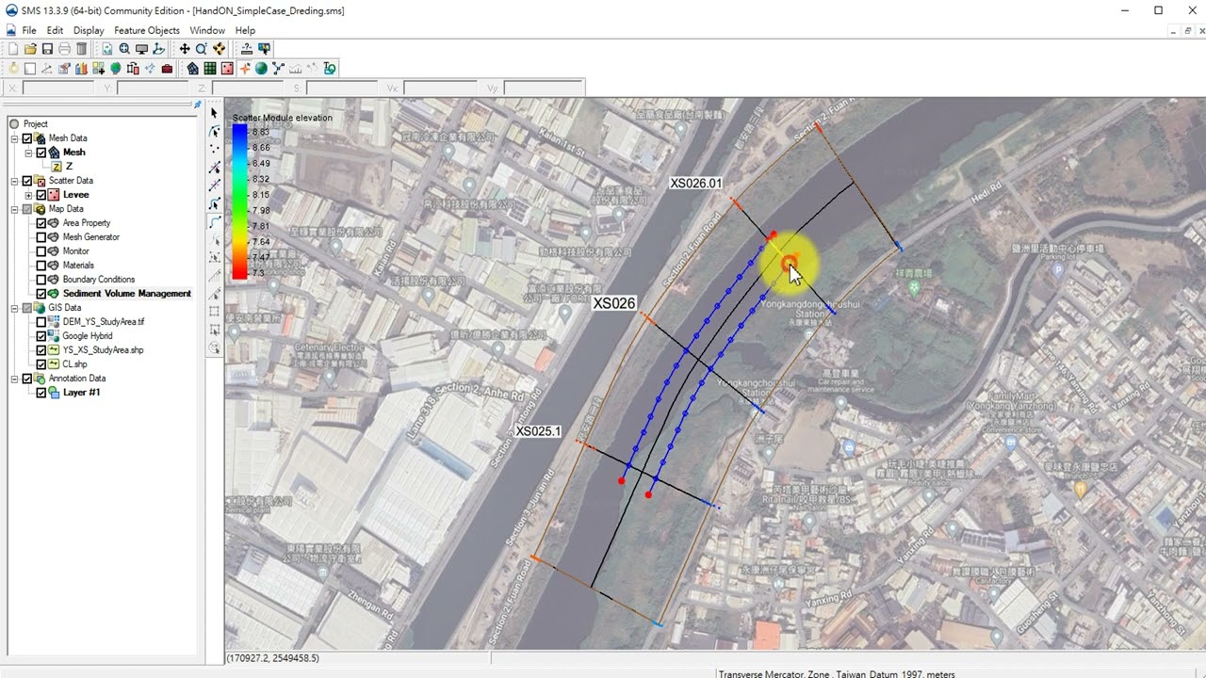
Task: Click the X coordinate input field
Action: click(x=57, y=88)
